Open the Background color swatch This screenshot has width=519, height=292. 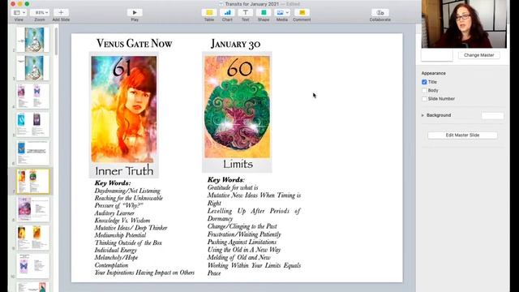pos(492,115)
